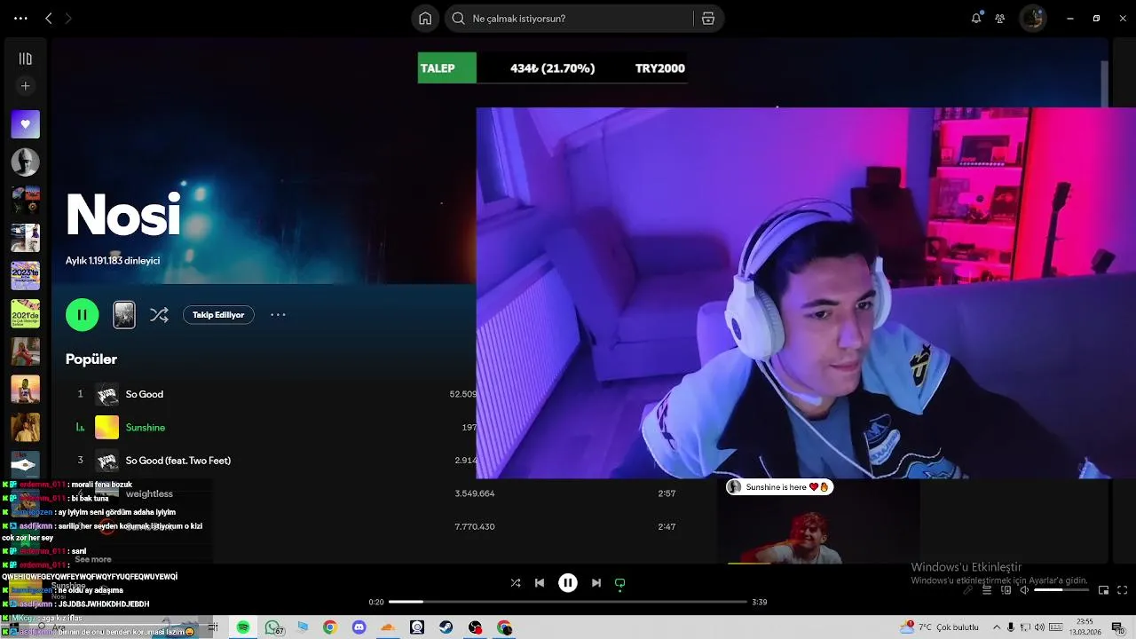1136x639 pixels.
Task: Open the Queue icon in player bar
Action: pos(987,590)
